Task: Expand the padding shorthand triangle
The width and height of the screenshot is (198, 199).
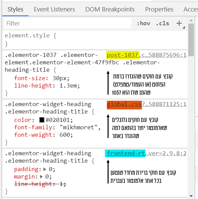Action: click(x=45, y=169)
